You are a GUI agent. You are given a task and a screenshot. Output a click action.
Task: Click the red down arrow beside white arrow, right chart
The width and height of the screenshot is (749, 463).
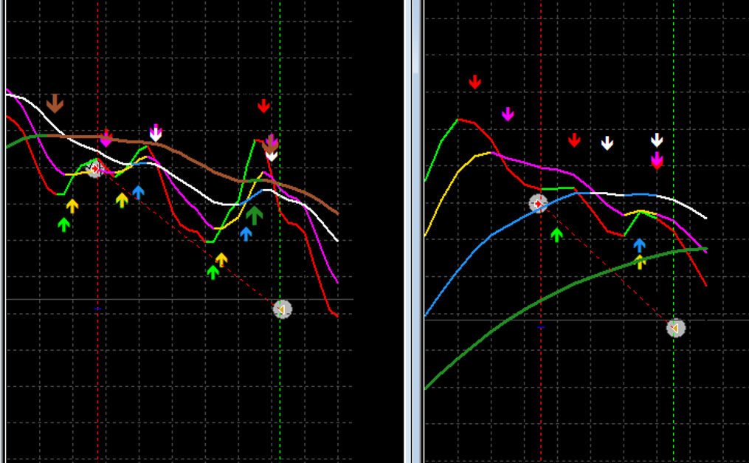coord(574,140)
